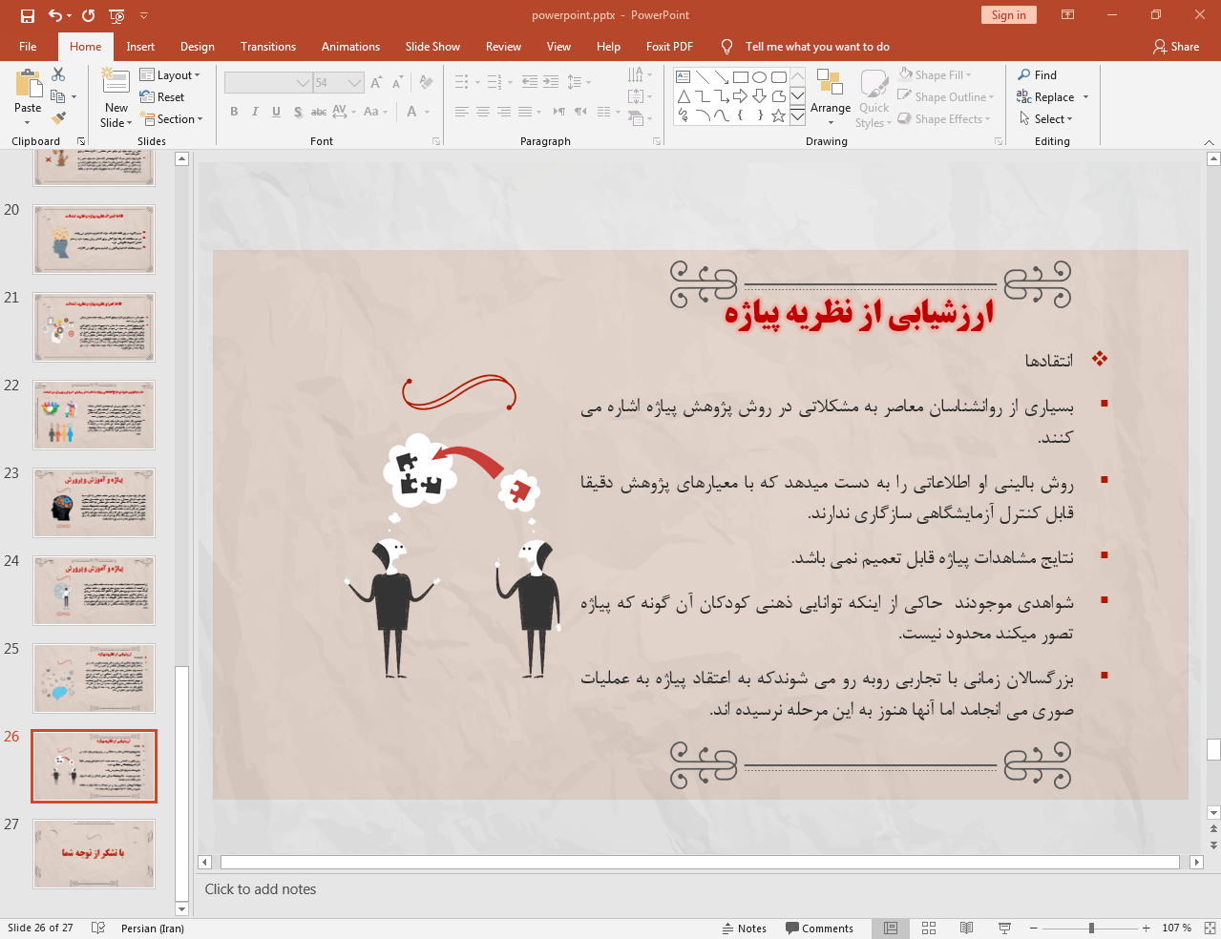Image resolution: width=1221 pixels, height=939 pixels.
Task: Clear all formatting eraser icon
Action: pyautogui.click(x=427, y=83)
